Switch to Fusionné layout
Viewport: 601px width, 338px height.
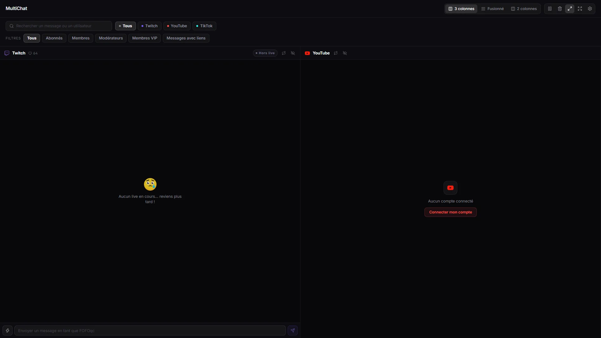[x=492, y=9]
